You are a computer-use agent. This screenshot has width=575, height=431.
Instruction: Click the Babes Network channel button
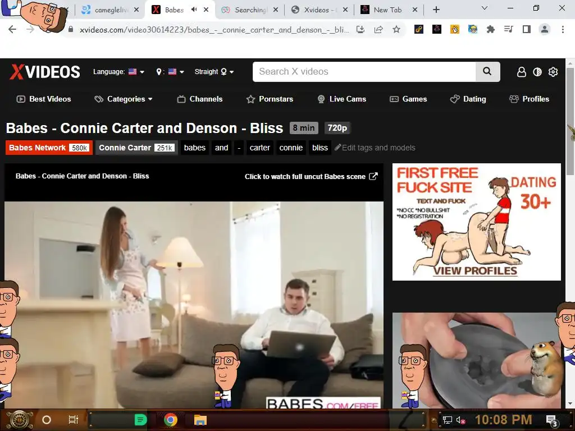pos(49,148)
